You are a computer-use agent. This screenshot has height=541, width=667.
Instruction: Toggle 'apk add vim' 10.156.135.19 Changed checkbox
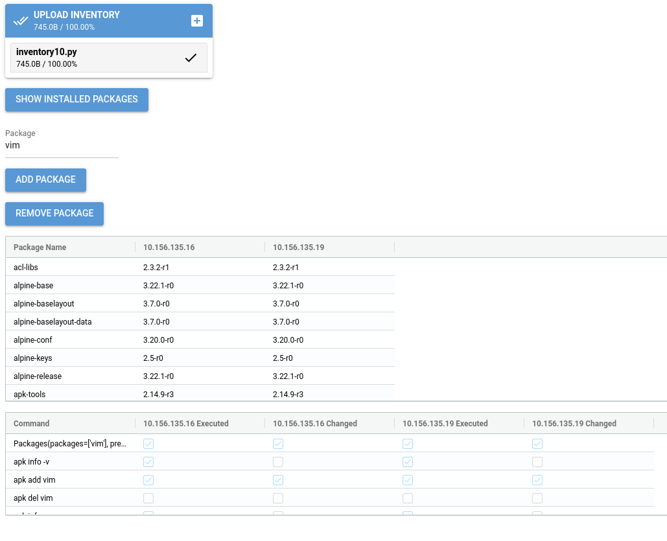[x=537, y=480]
